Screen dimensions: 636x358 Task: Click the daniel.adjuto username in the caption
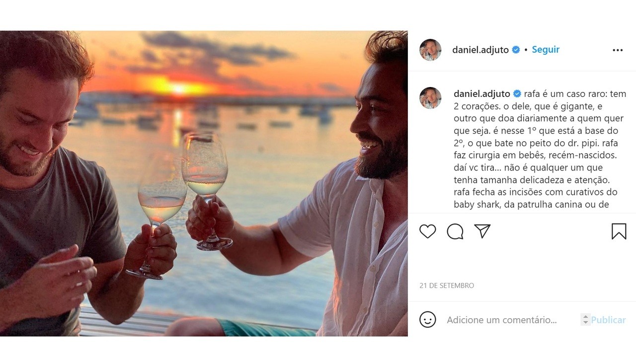[481, 94]
